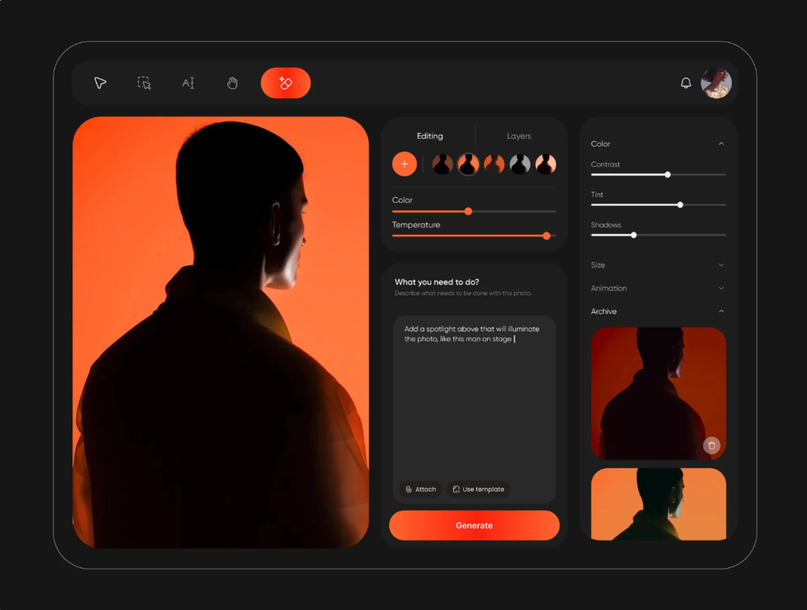Delete archived image with trash icon
807x610 pixels.
pos(712,445)
